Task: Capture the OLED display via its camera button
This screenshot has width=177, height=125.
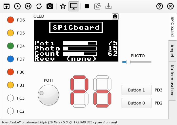Action: point(115,17)
